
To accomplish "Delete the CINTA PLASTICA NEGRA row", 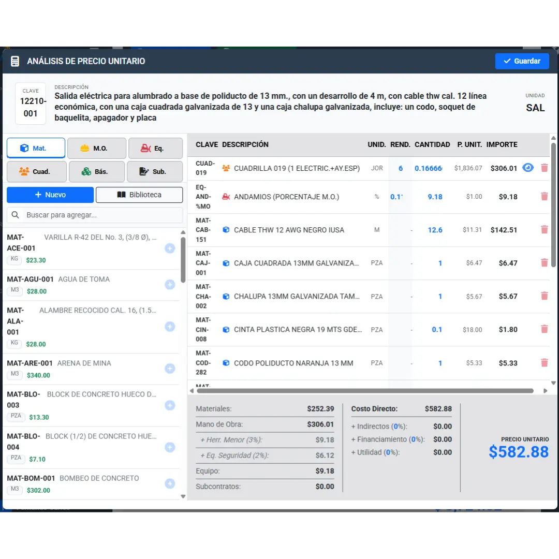I will (544, 329).
